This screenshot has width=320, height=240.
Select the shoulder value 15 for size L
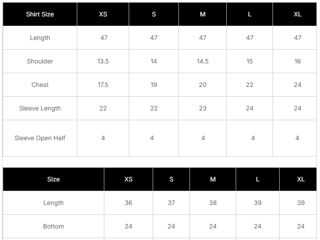coord(249,61)
